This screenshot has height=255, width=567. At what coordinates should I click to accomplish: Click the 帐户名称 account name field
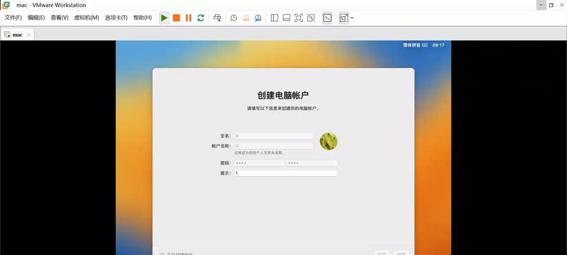[274, 145]
